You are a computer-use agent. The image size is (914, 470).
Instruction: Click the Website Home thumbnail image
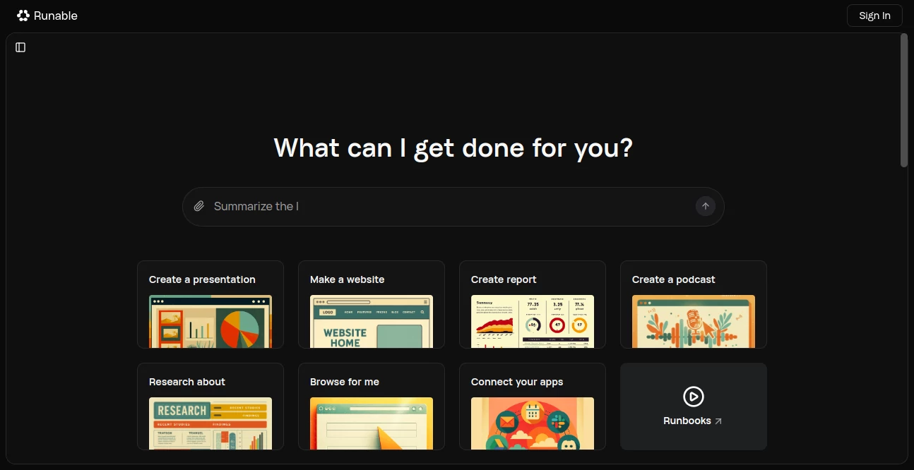[372, 322]
